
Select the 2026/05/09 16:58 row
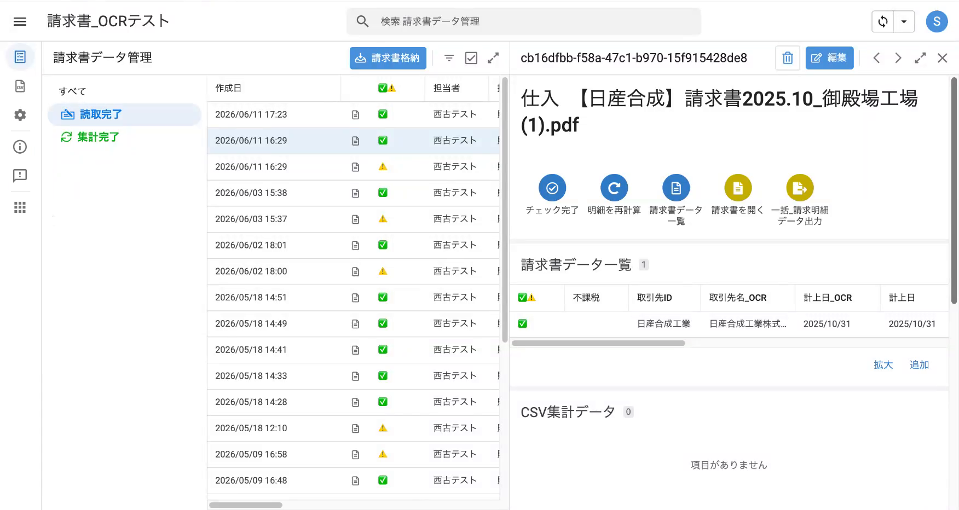pos(353,454)
